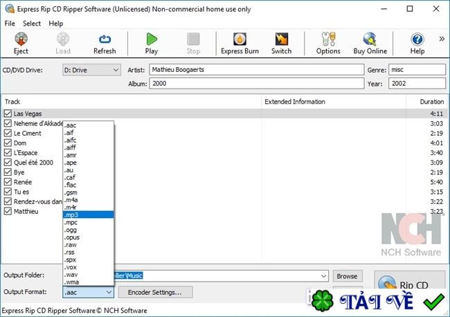Click the Browse button
Screen dimensions: 450x317
pos(348,276)
